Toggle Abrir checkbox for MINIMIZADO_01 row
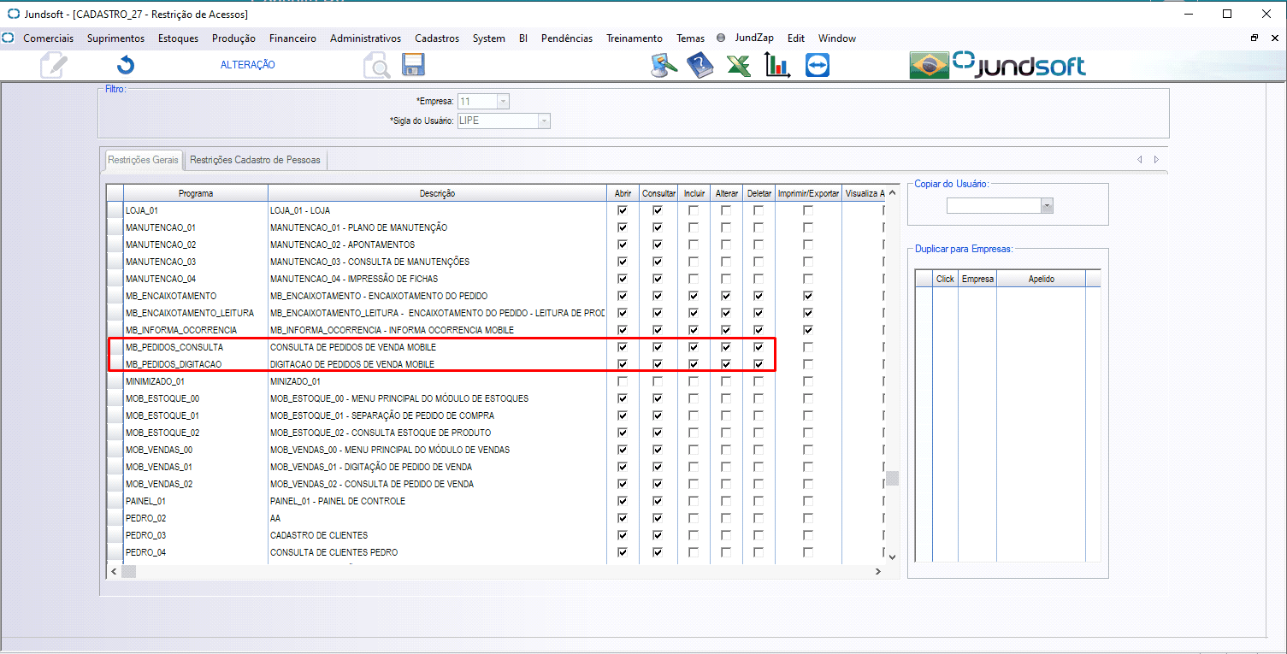The width and height of the screenshot is (1287, 654). click(623, 381)
